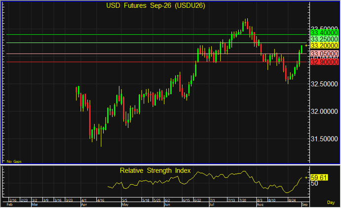Click the yellow arrow beside 33.20000

(x=306, y=45)
